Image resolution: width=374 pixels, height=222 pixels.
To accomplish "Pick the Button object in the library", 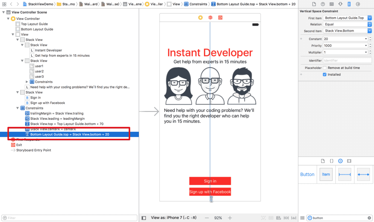I will point(307,174).
